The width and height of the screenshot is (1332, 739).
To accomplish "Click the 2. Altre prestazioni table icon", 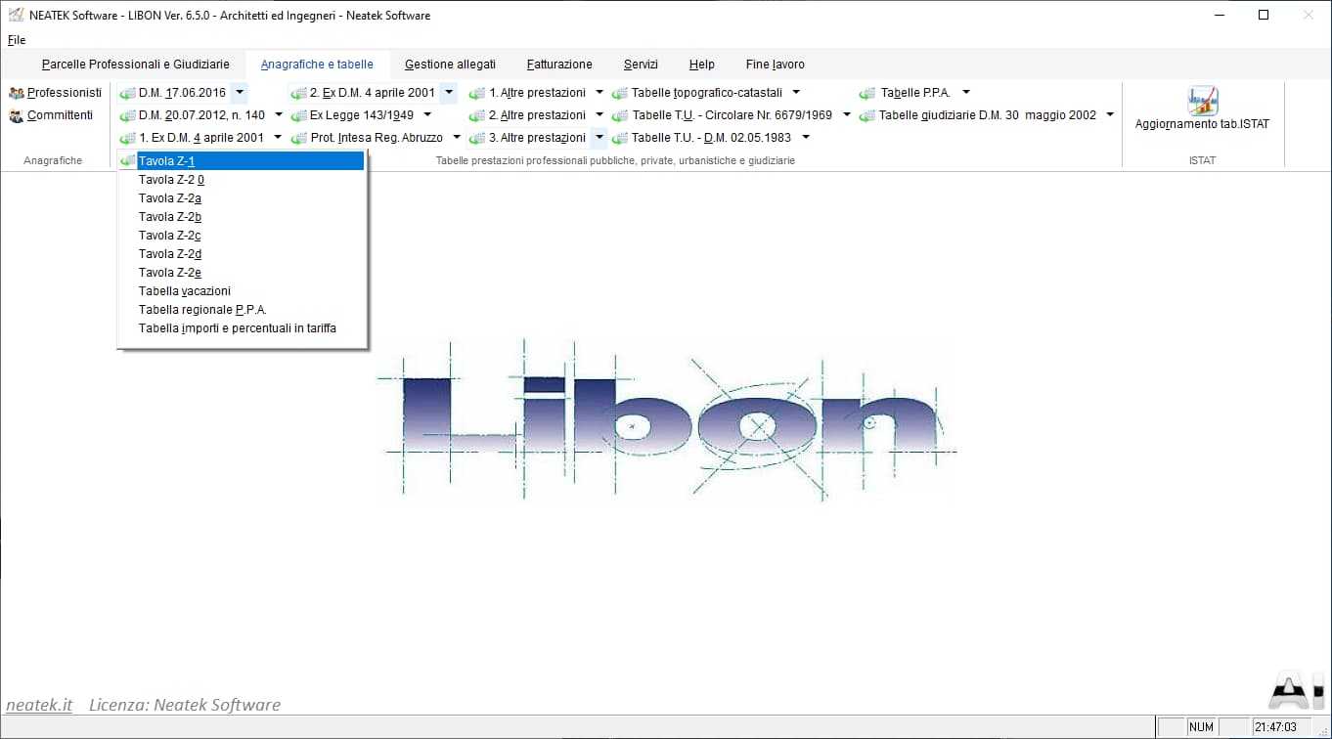I will [477, 115].
